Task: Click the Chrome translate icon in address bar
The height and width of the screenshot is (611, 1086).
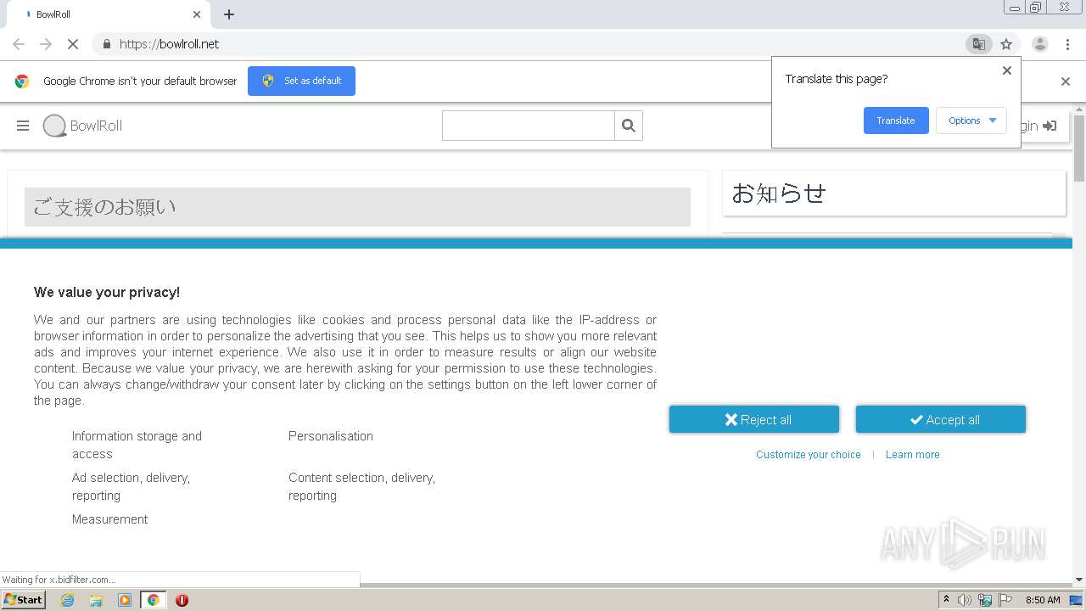Action: point(978,44)
